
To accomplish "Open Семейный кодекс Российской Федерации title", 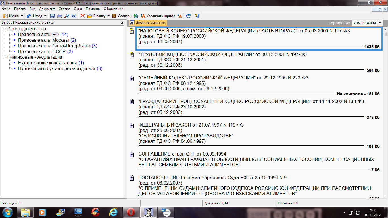I will pyautogui.click(x=223, y=78).
